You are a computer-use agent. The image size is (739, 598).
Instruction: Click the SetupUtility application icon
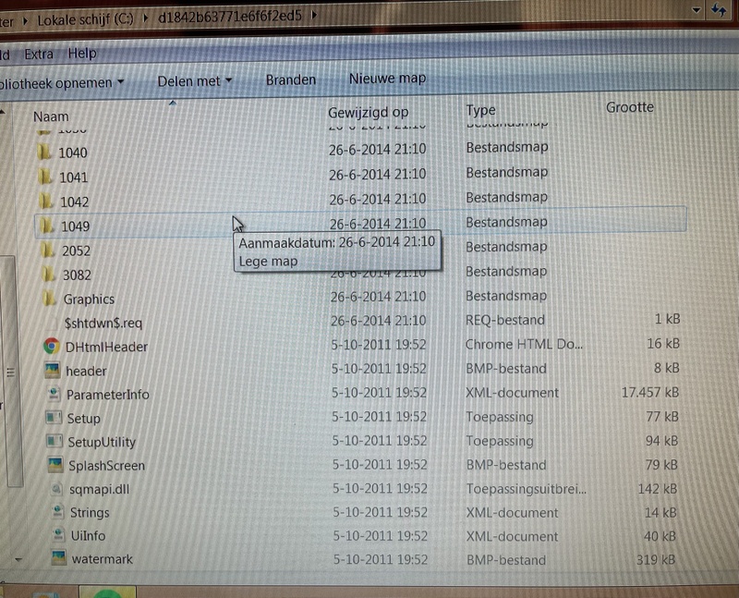(55, 441)
